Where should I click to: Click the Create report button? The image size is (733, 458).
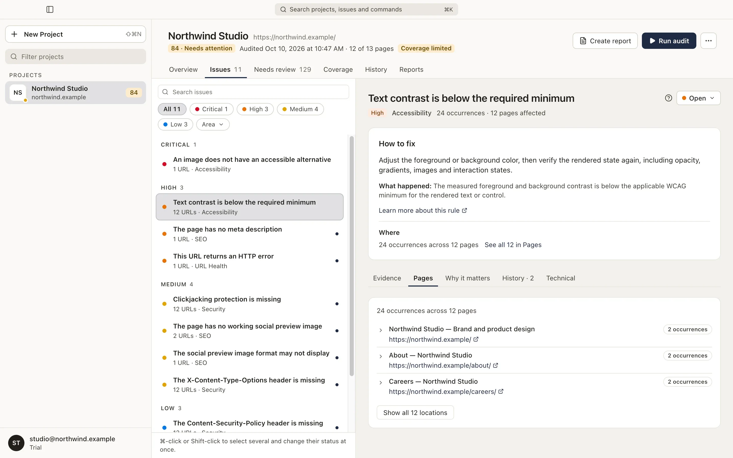pos(605,41)
